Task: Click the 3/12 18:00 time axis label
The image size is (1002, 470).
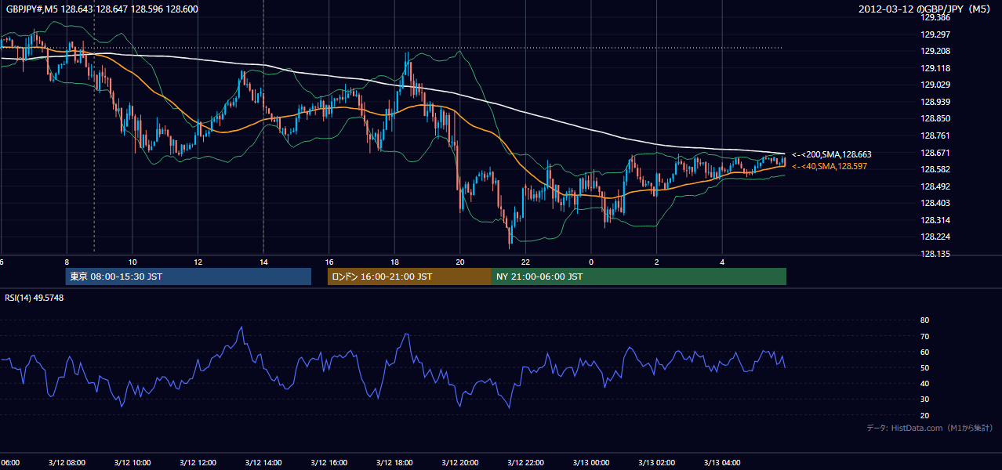Action: coord(394,462)
